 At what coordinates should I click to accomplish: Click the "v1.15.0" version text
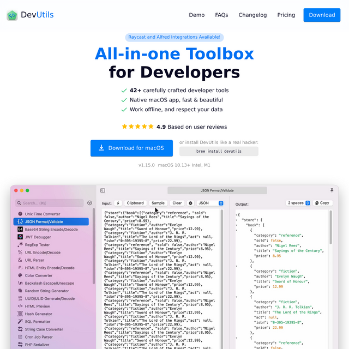[x=147, y=165]
